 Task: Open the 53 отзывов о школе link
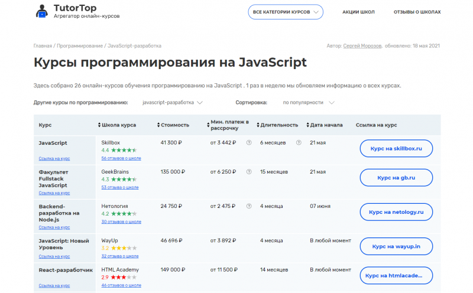[x=120, y=187]
